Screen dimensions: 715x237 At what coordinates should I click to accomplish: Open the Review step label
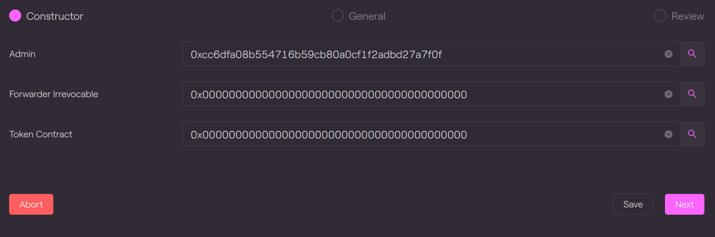688,16
